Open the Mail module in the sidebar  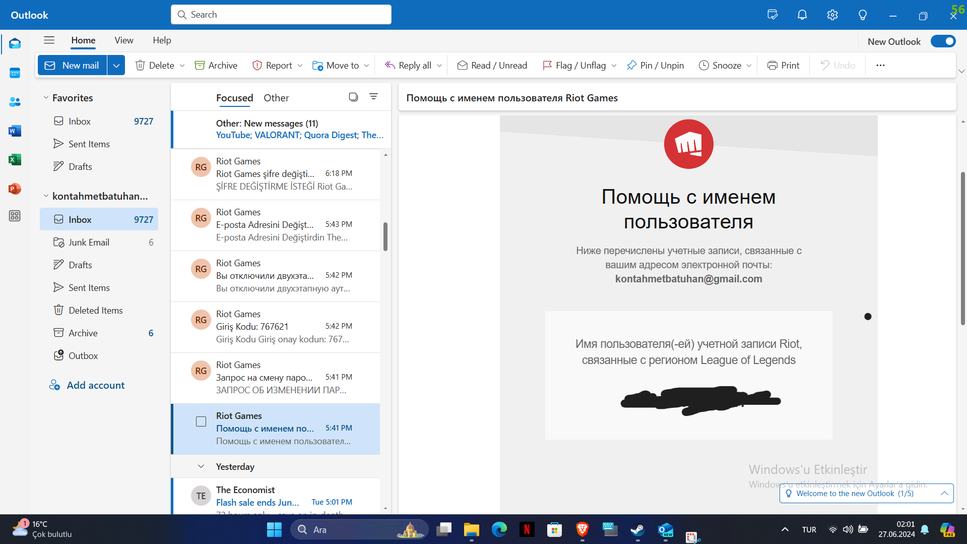(15, 44)
